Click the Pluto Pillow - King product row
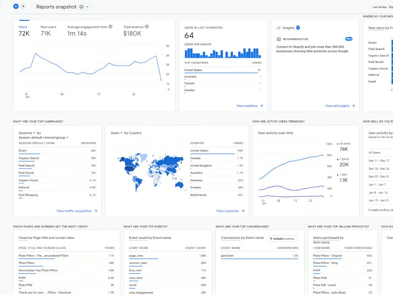The height and width of the screenshot is (295, 393). 342,263
